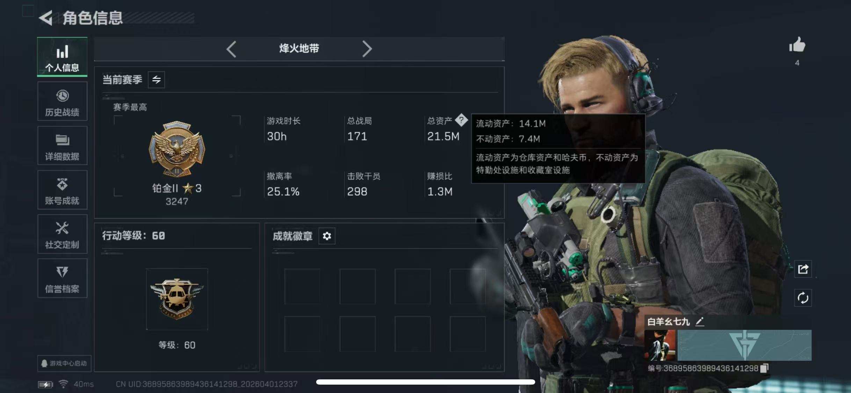The image size is (851, 393).
Task: Tap the thumbs-up like icon
Action: pos(797,45)
